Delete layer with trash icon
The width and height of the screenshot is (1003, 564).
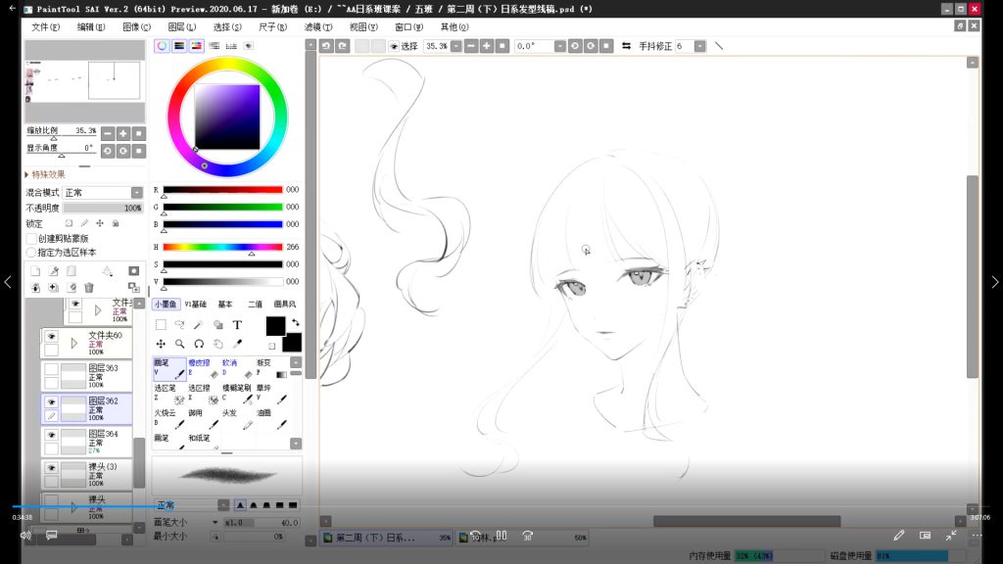(88, 288)
